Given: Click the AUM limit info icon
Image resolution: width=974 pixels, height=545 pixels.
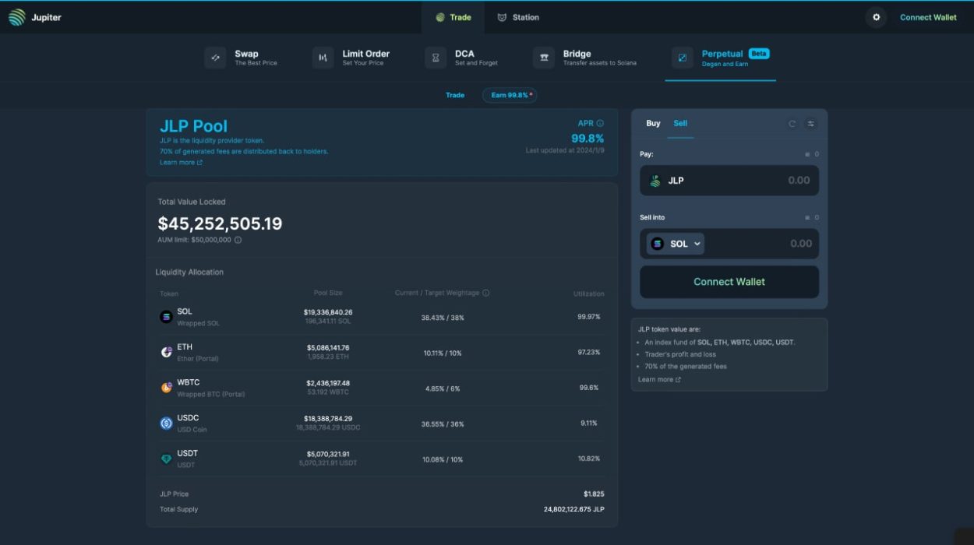Looking at the screenshot, I should coord(238,240).
